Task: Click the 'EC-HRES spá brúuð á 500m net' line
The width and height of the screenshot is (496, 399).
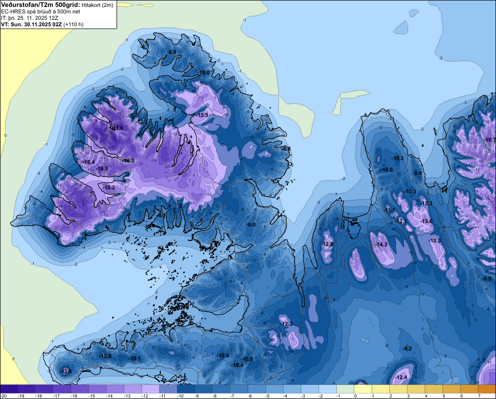Action: 41,12
